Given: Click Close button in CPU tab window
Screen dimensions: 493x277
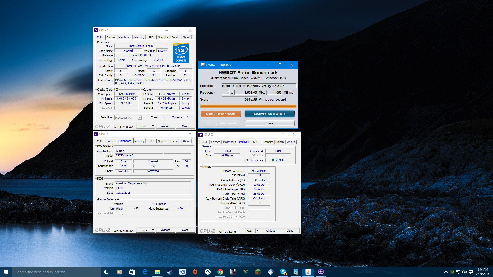Looking at the screenshot, I should point(185,126).
